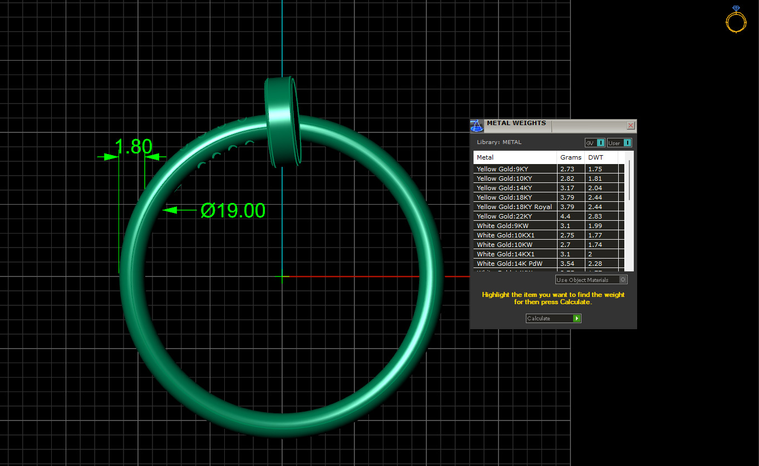Click the Ø19.00 diameter dimension
This screenshot has height=466, width=759.
pyautogui.click(x=233, y=211)
